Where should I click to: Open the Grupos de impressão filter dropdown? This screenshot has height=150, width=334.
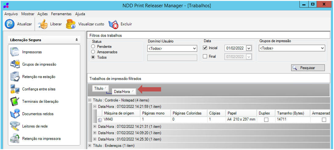click(322, 48)
